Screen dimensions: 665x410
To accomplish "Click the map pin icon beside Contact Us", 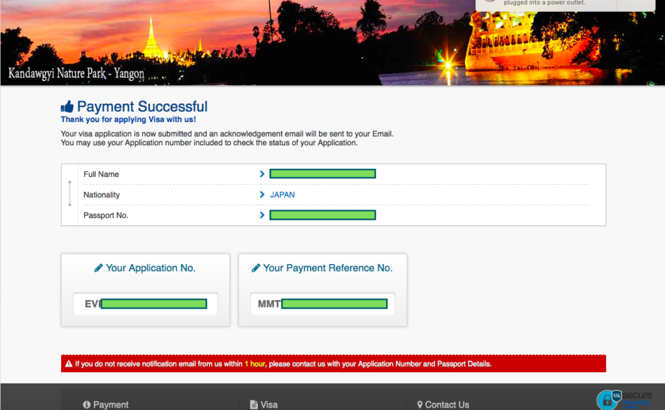I will [420, 404].
